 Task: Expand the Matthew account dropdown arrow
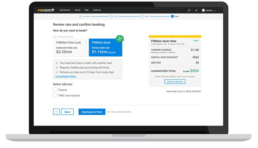[x=215, y=11]
